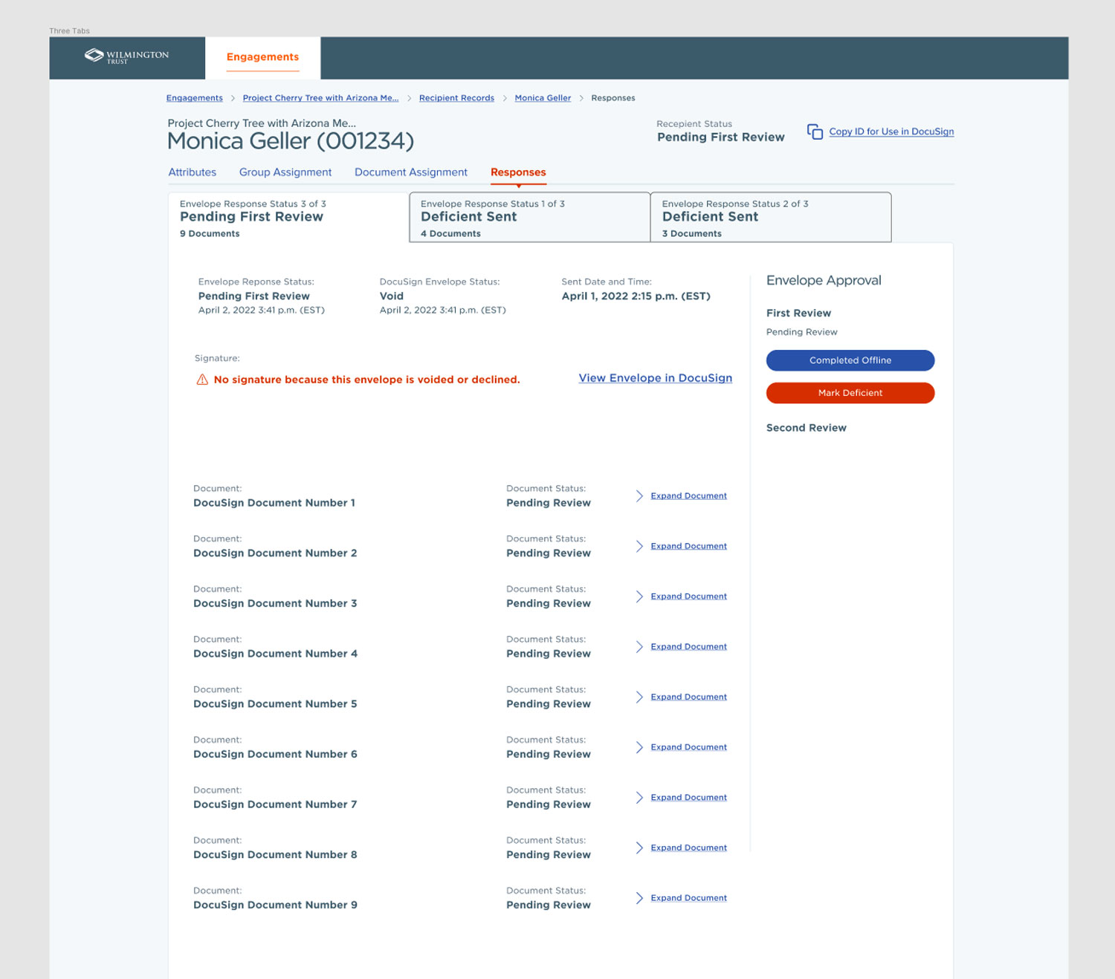Image resolution: width=1115 pixels, height=979 pixels.
Task: Open Expand Document link for Document Number 6
Action: coord(688,747)
